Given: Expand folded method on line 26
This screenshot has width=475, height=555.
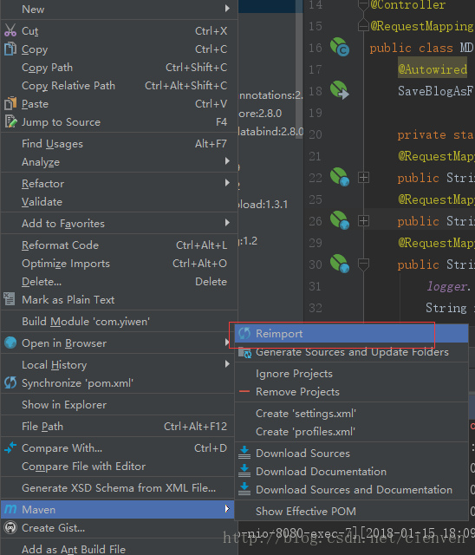Looking at the screenshot, I should pos(363,221).
